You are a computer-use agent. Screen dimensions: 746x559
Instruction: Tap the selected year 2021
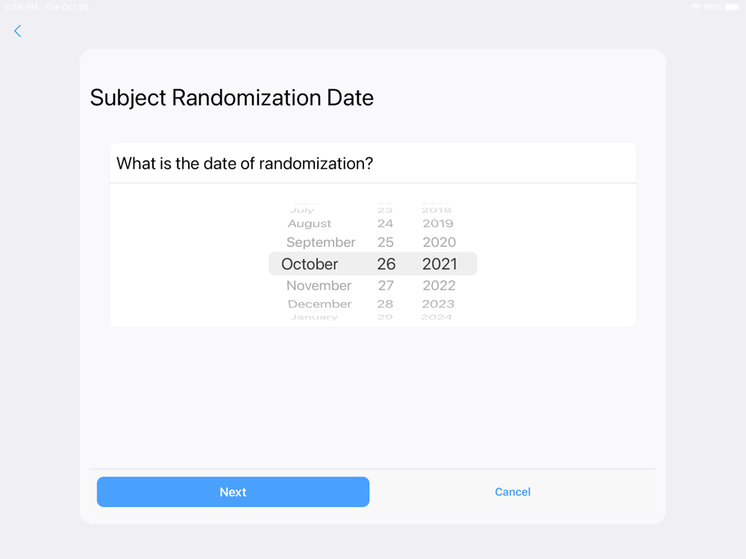(439, 264)
